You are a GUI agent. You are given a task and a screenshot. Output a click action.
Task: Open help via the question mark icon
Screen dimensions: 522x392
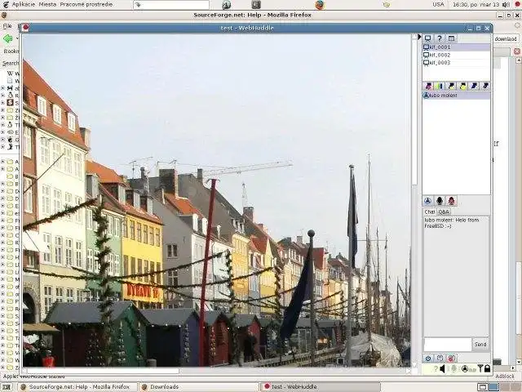(439, 38)
